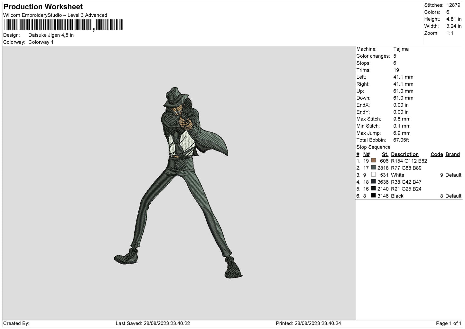
Task: Select the 'Production Worksheet' heading
Action: click(43, 6)
